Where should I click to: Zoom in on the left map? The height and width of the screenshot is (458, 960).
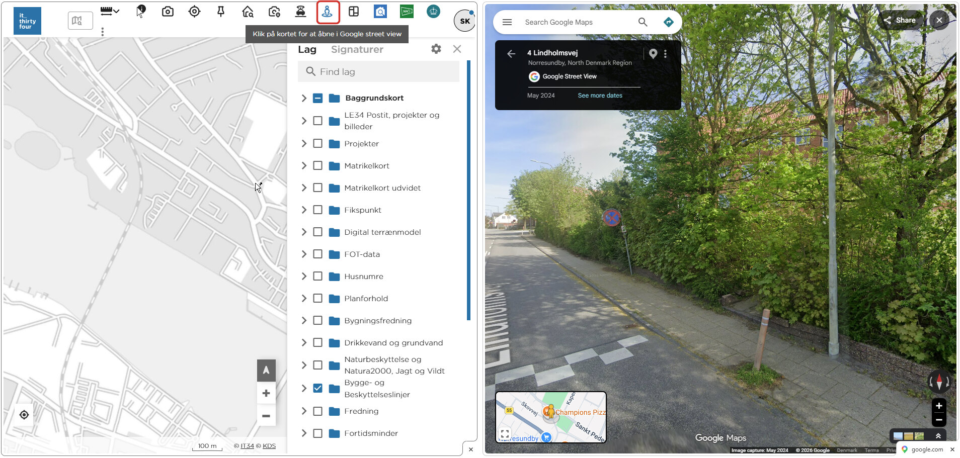pos(266,393)
